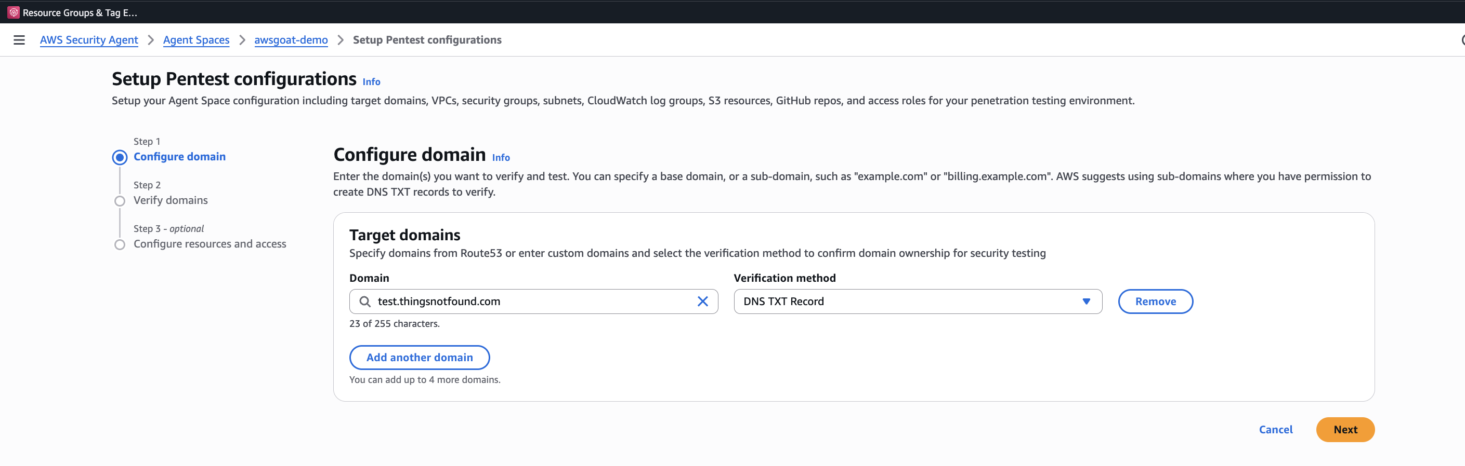Select Configure resources and access step circle
Image resolution: width=1465 pixels, height=466 pixels.
click(x=120, y=244)
